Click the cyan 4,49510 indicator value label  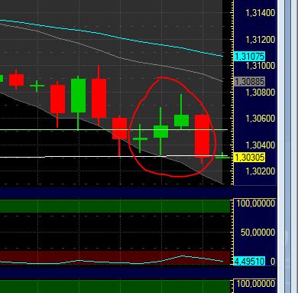click(x=249, y=261)
